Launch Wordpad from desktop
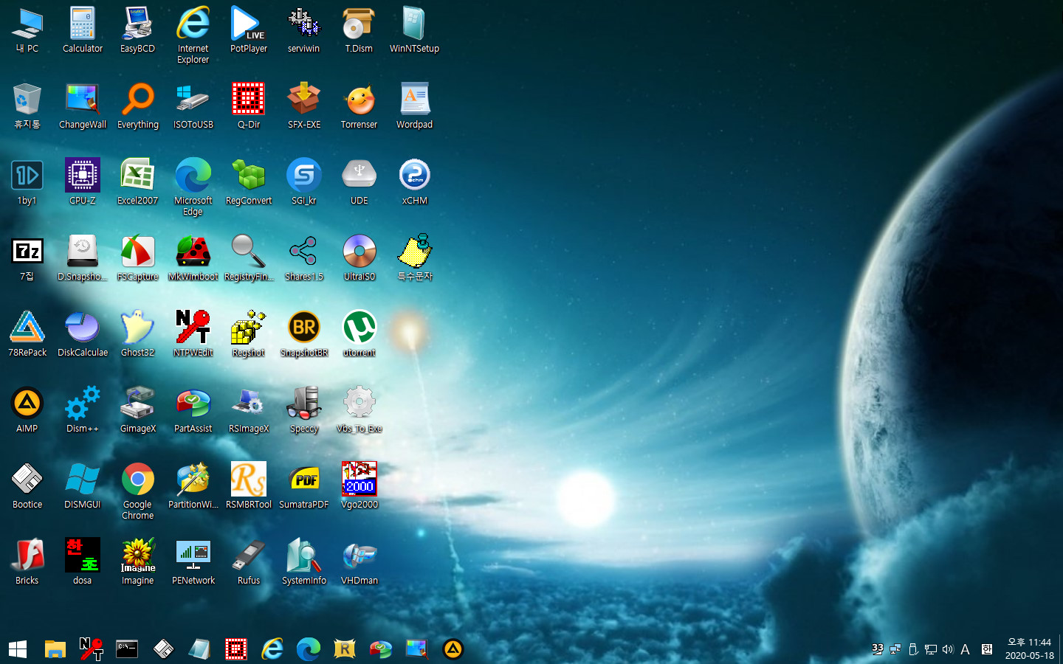Image resolution: width=1063 pixels, height=664 pixels. [x=415, y=106]
